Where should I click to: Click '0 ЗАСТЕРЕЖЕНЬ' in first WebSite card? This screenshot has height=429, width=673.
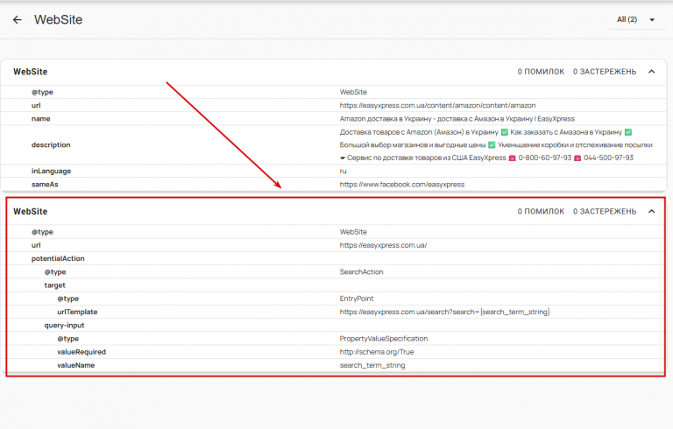(x=605, y=72)
